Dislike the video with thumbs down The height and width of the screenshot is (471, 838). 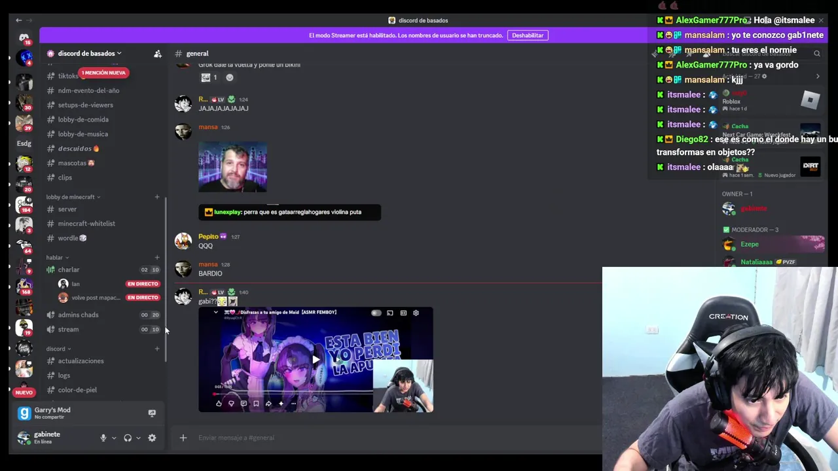coord(231,404)
